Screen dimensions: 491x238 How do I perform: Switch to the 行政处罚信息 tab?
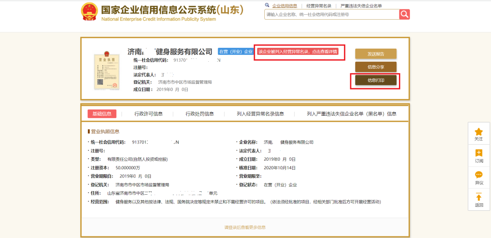tap(200, 114)
